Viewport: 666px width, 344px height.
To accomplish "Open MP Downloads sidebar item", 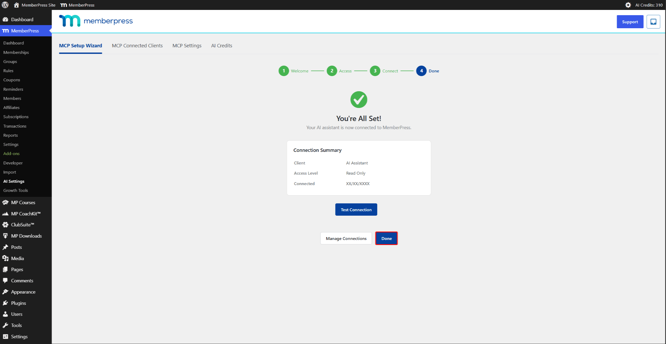I will tap(26, 236).
